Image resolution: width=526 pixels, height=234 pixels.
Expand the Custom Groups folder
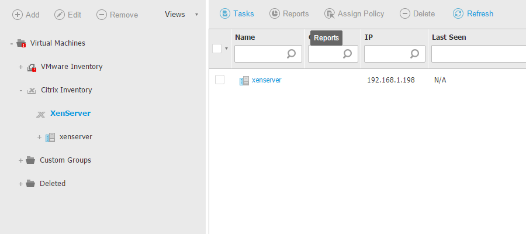(x=20, y=160)
